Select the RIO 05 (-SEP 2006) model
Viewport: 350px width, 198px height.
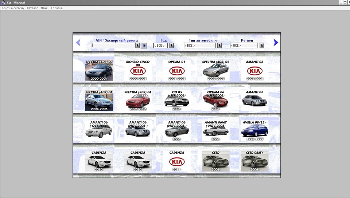pos(177,100)
